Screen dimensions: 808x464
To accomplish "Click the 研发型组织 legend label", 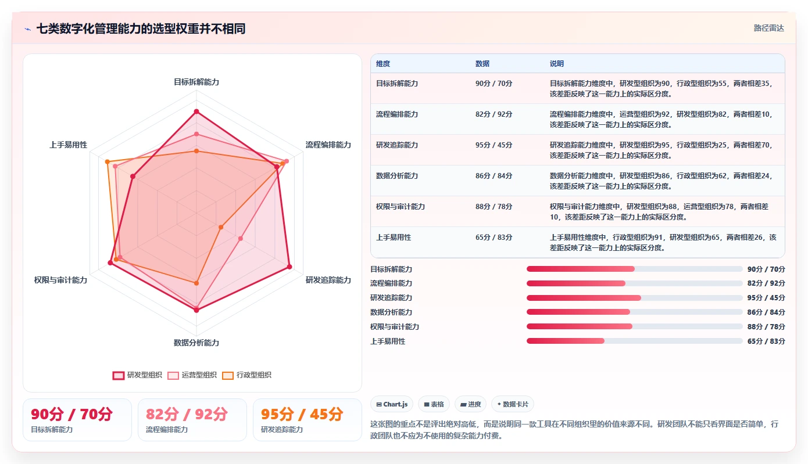I will [x=145, y=375].
